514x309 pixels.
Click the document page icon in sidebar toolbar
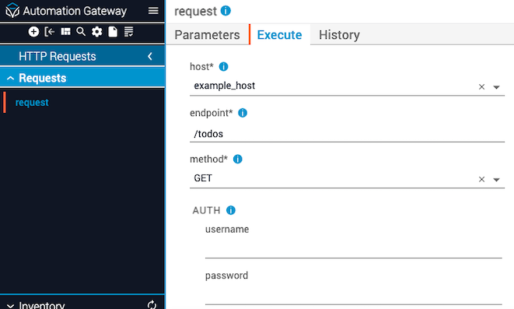click(x=113, y=32)
